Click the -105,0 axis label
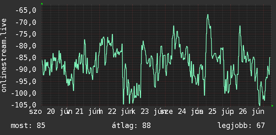Screen dimensions: 276x135 pyautogui.click(x=23, y=105)
